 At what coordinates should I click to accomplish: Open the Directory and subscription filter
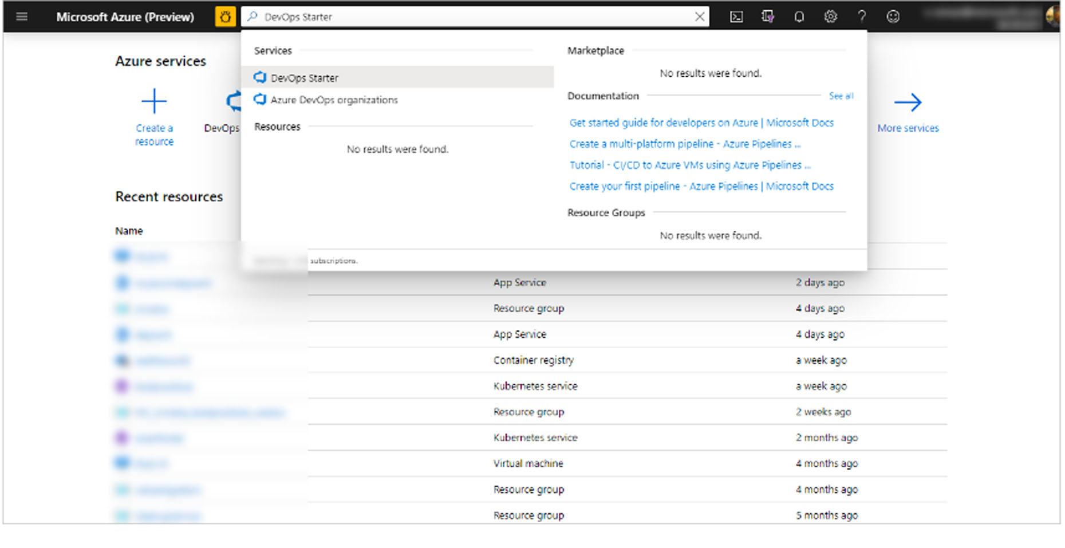pos(767,17)
